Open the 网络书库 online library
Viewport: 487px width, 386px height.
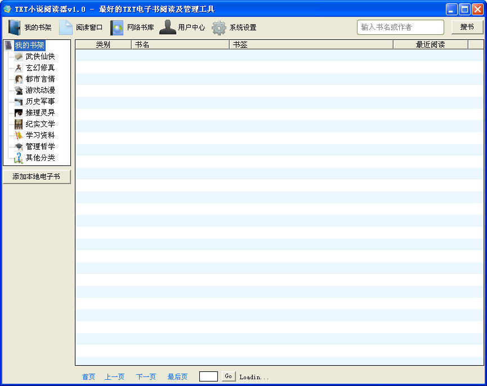click(132, 27)
